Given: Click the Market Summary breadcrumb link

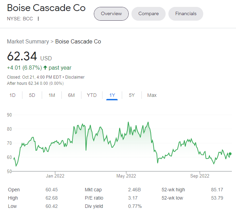Looking at the screenshot, I should 28,41.
